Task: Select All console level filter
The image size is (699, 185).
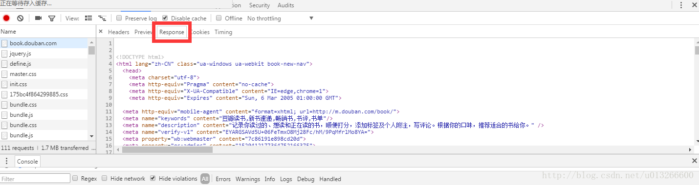Action: click(x=205, y=179)
